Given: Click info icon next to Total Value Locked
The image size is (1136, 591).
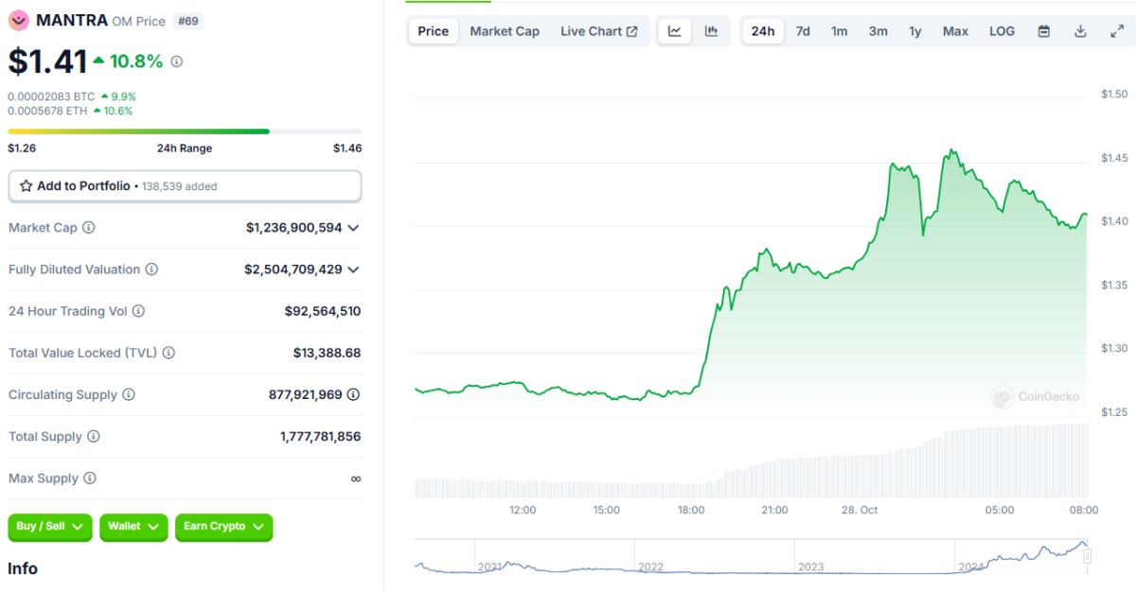Looking at the screenshot, I should click(169, 353).
